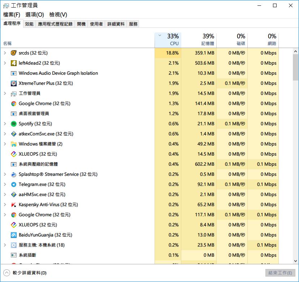Sort by the CPU column header
This screenshot has height=282, width=299.
coord(168,40)
